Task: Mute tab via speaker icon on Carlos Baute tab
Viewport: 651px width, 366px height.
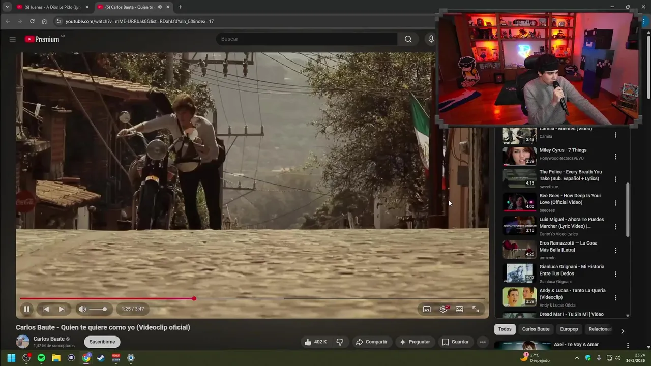Action: click(160, 7)
